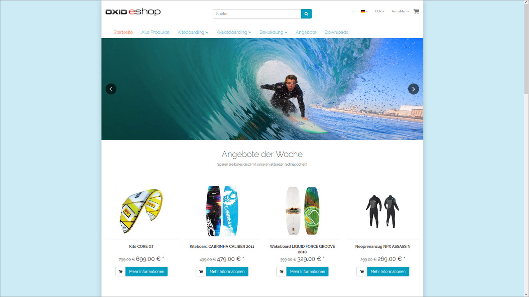This screenshot has height=297, width=529.
Task: Go to previous banner slide arrow
Action: click(x=111, y=89)
